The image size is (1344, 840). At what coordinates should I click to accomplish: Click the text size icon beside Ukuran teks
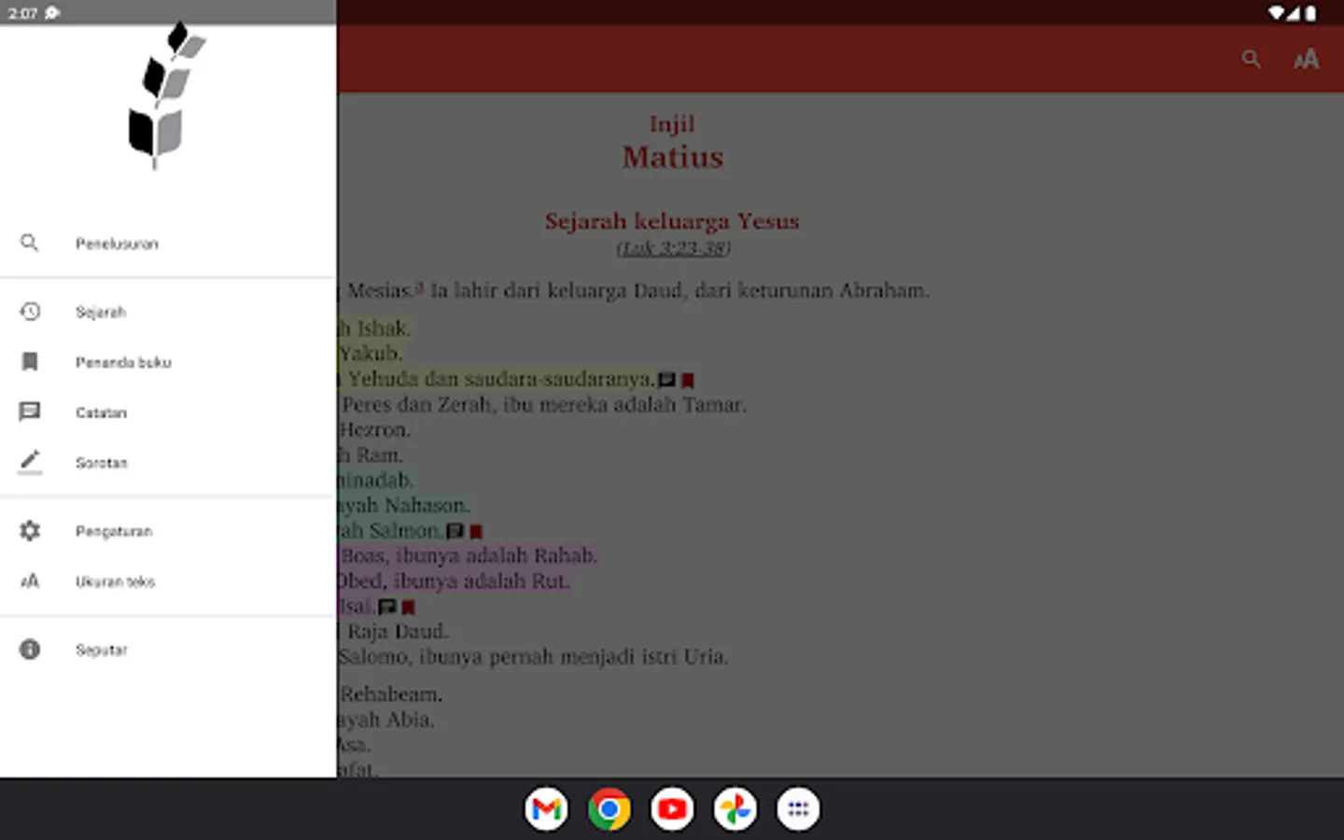tap(30, 581)
